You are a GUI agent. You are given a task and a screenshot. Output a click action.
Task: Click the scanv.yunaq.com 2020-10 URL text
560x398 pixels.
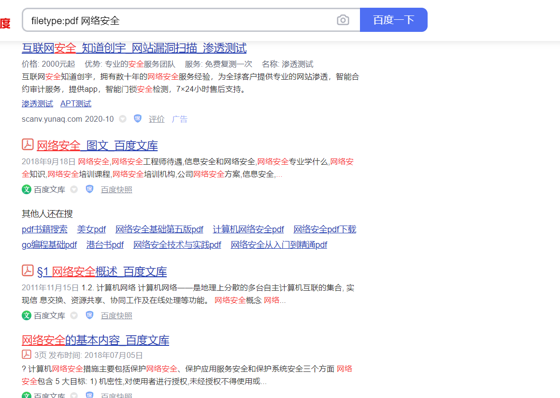tap(68, 119)
